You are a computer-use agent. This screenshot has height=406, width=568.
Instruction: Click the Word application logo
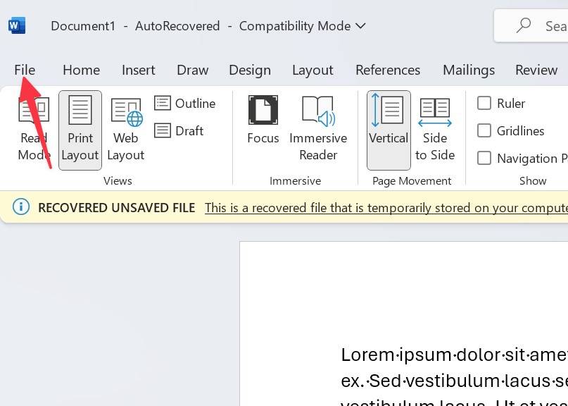tap(17, 26)
